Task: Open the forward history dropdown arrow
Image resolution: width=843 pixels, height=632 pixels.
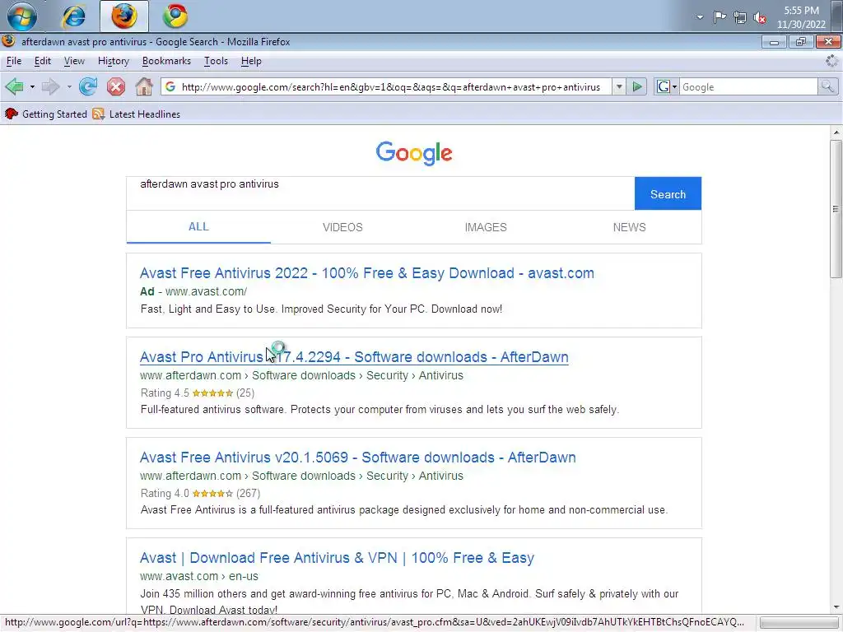Action: tap(69, 86)
